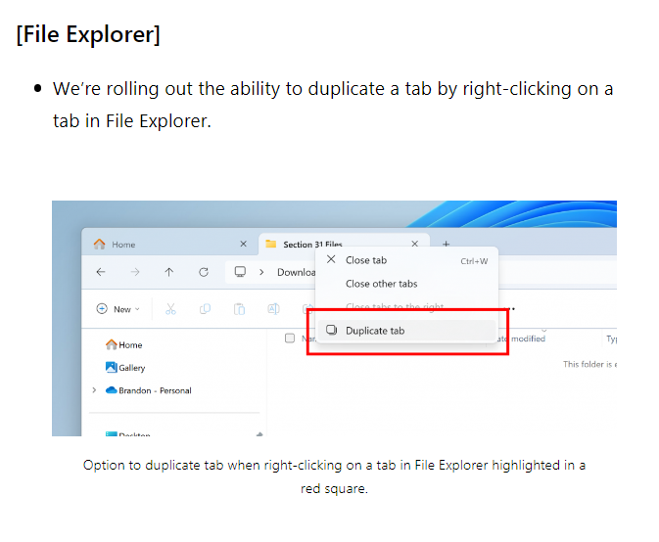Choose Close tab from context menu
The height and width of the screenshot is (542, 659).
click(x=406, y=260)
